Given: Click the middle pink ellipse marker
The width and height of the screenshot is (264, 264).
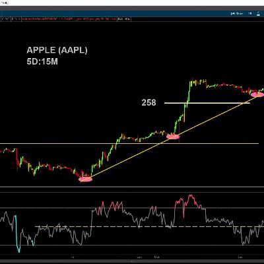Looking at the screenshot, I should click(x=173, y=137).
